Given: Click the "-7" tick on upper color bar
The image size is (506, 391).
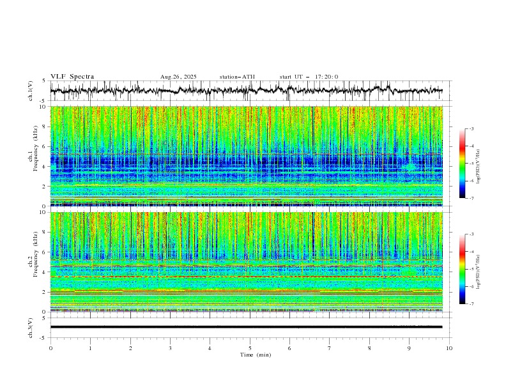Looking at the screenshot, I should 471,198.
